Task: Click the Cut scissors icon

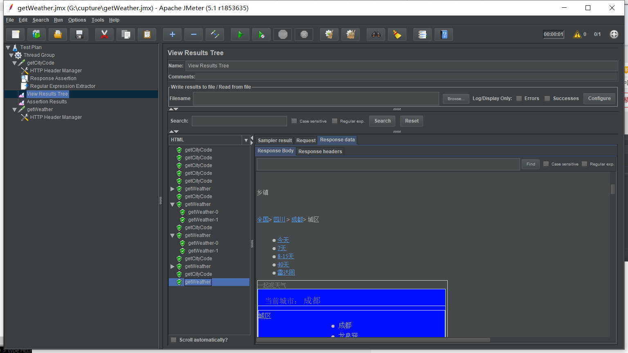Action: (x=105, y=34)
